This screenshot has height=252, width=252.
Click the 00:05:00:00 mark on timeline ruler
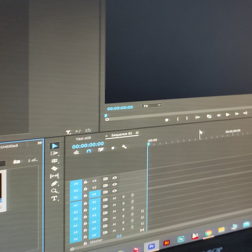[233, 131]
